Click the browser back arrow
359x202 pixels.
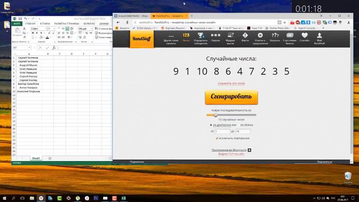coord(118,22)
